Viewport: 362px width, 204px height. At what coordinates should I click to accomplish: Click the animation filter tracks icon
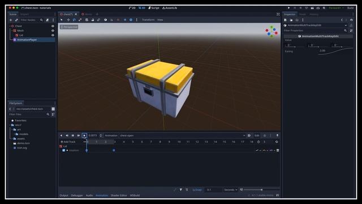(x=181, y=190)
